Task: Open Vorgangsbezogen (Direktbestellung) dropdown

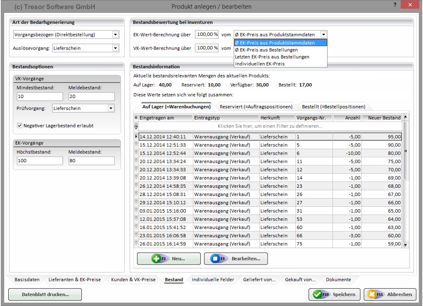Action: (x=115, y=35)
